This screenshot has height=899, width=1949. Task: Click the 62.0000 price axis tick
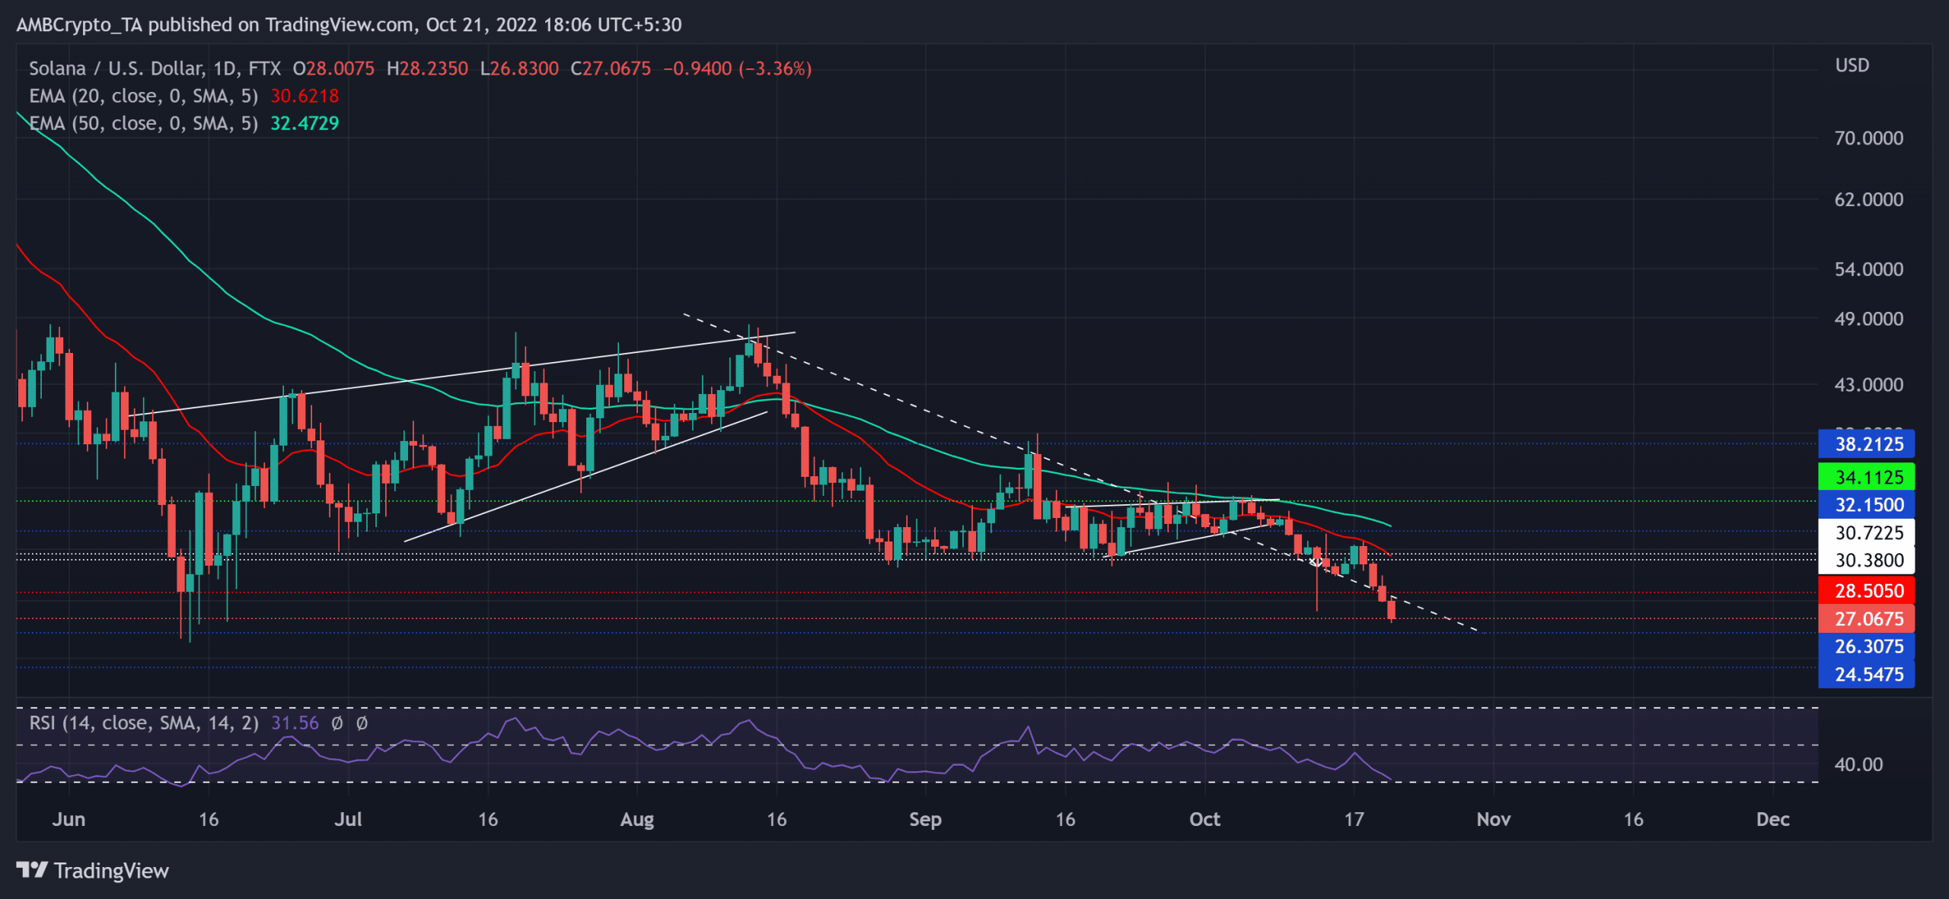1868,199
